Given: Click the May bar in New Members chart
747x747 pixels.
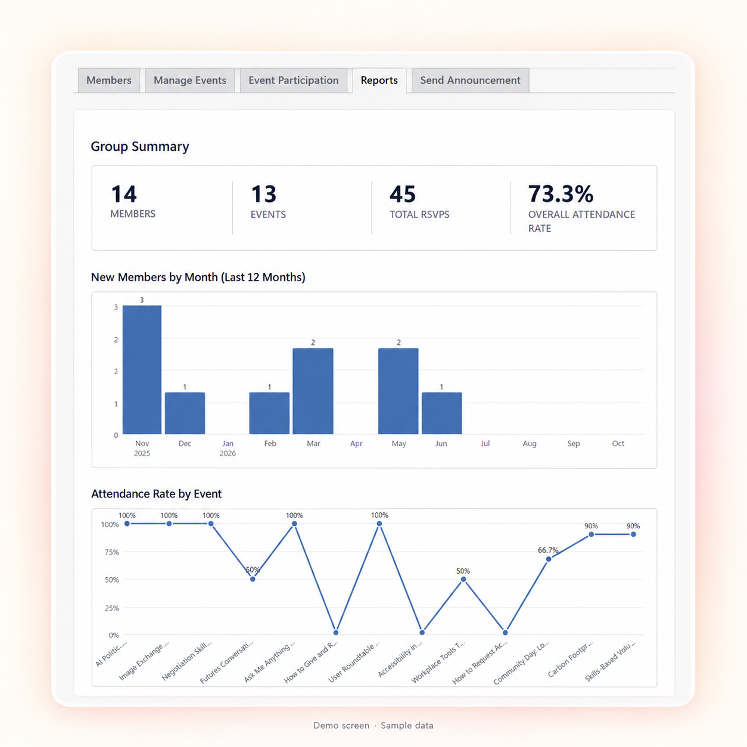Looking at the screenshot, I should point(399,391).
